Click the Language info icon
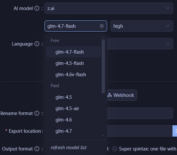Image resolution: width=177 pixels, height=155 pixels. coord(37,44)
